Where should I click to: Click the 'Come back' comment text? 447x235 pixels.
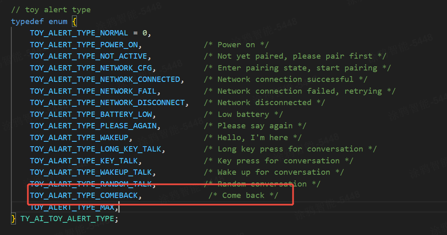[x=243, y=195]
